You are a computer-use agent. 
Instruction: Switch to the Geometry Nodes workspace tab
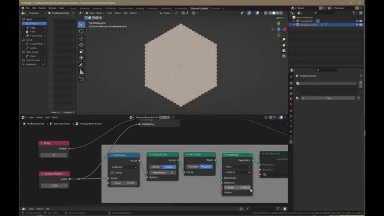[199, 8]
